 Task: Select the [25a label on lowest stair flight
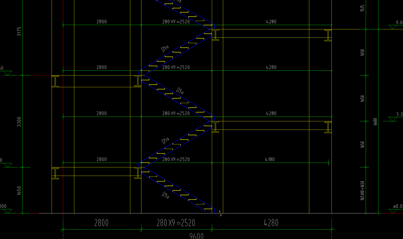click(x=165, y=195)
